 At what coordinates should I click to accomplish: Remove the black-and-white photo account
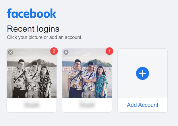pos(10,52)
